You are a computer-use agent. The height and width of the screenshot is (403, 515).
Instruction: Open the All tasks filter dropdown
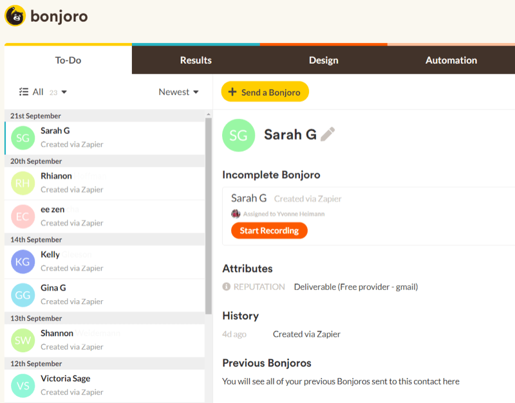click(x=42, y=92)
